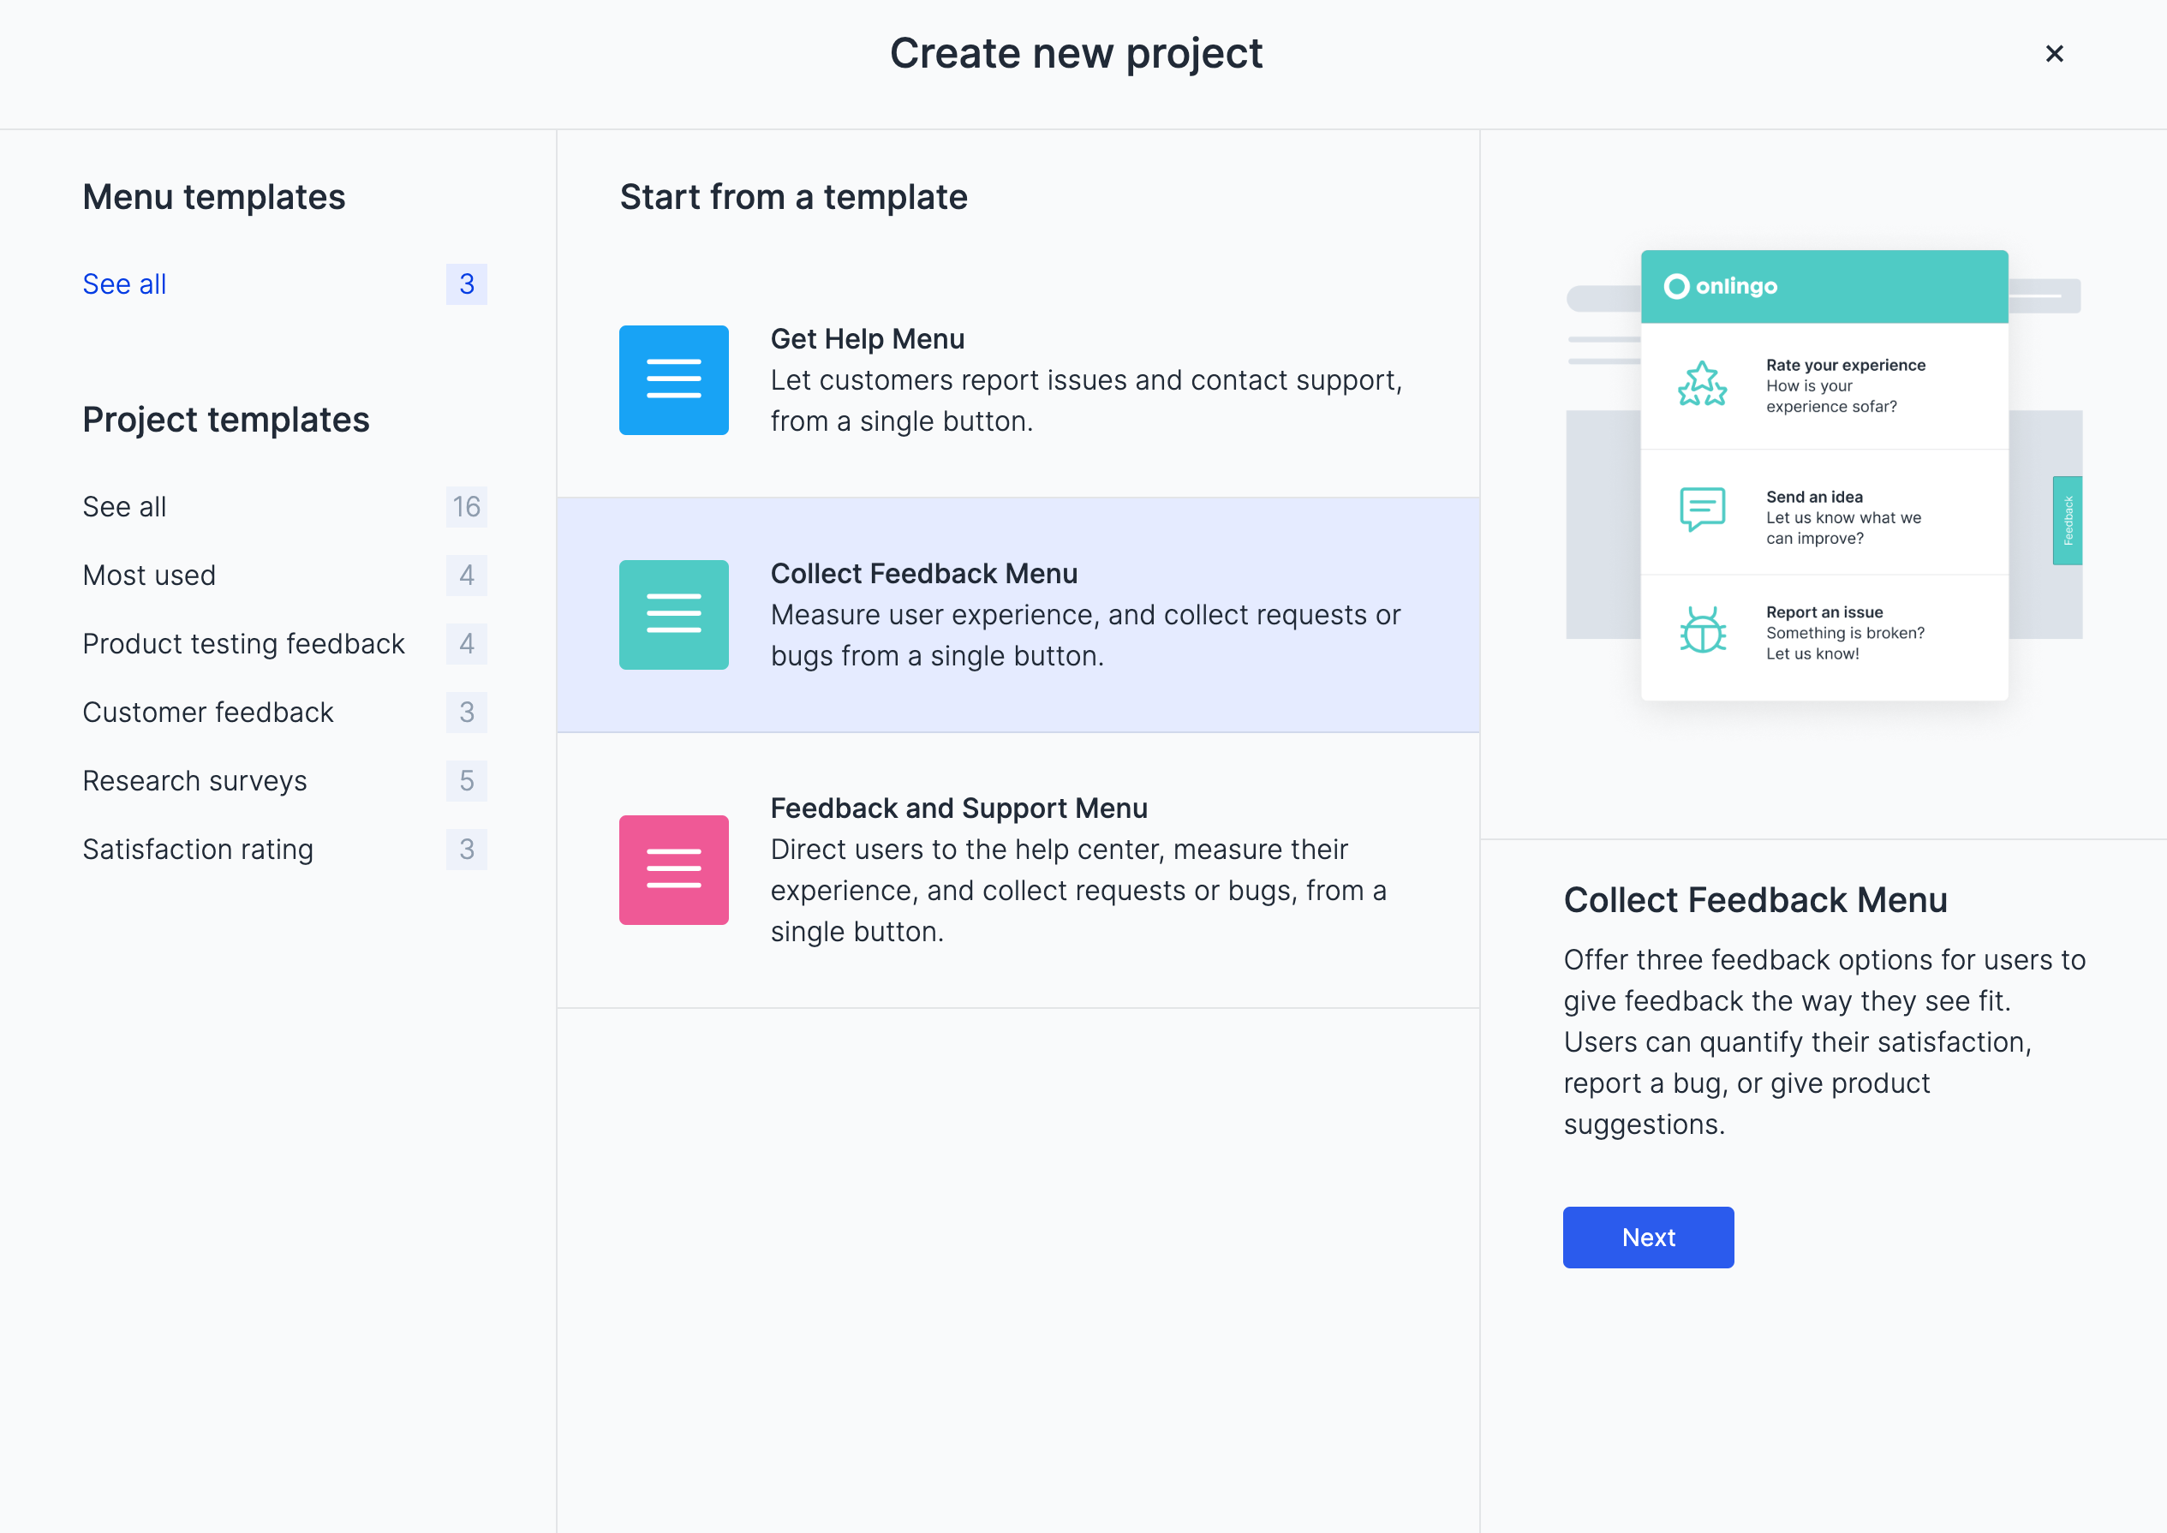Select See all under Menu templates
2167x1533 pixels.
(x=124, y=284)
